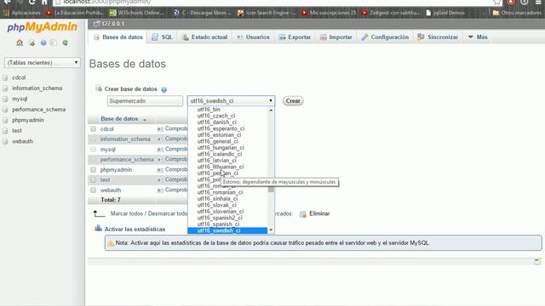Open jqGrid Demos bookmark
This screenshot has height=306, width=545.
tap(445, 13)
